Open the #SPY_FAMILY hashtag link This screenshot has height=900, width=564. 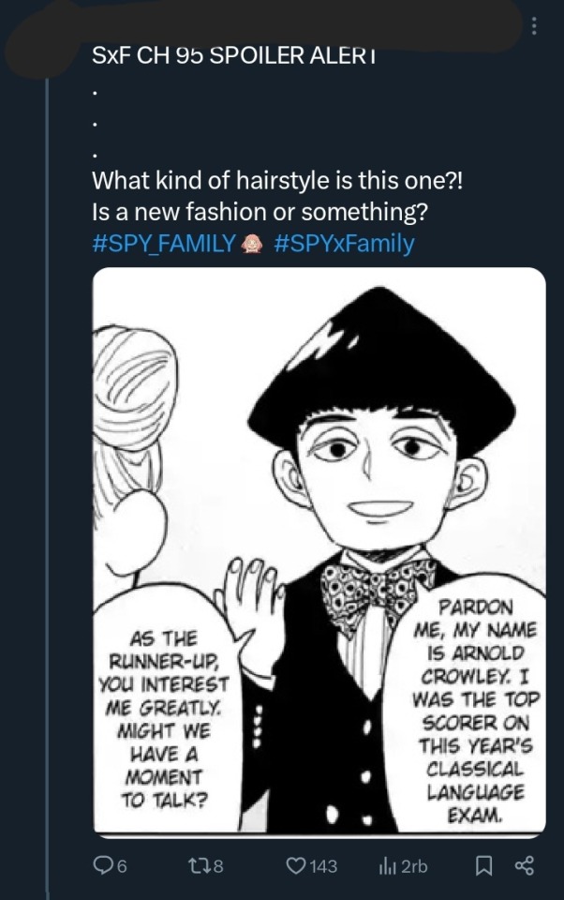coord(164,243)
